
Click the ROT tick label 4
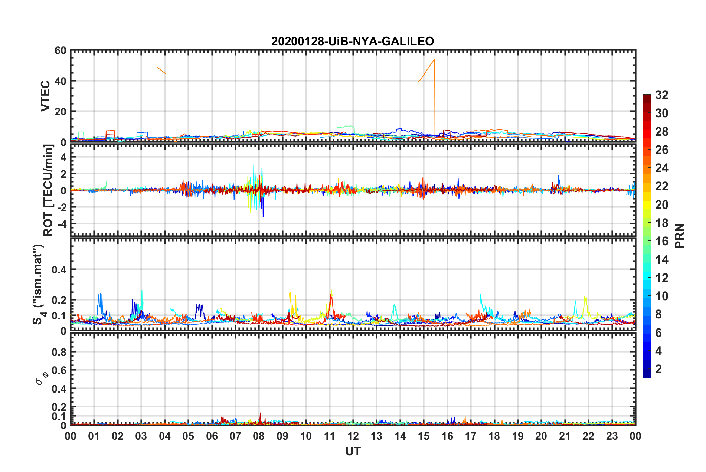(64, 157)
